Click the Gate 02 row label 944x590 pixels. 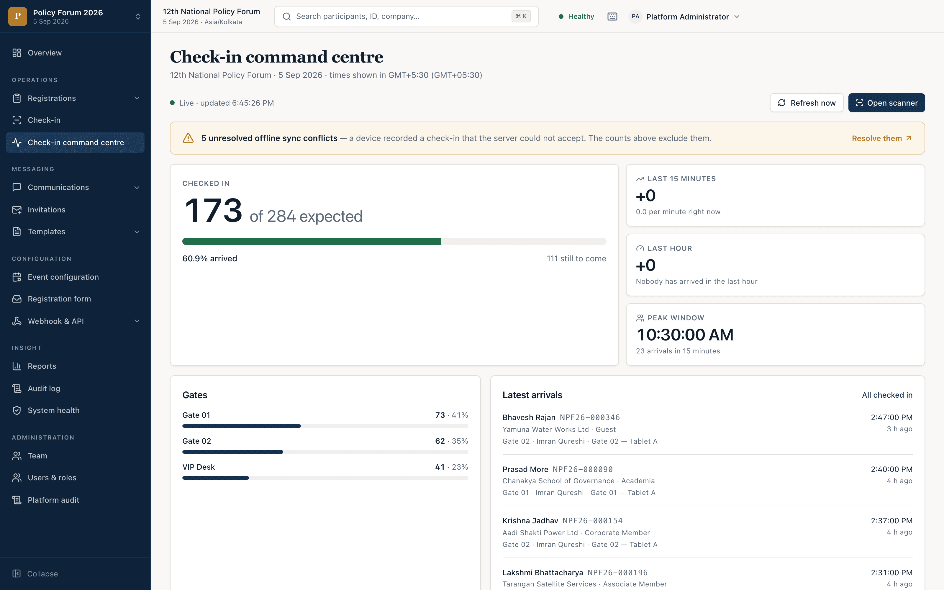tap(196, 441)
